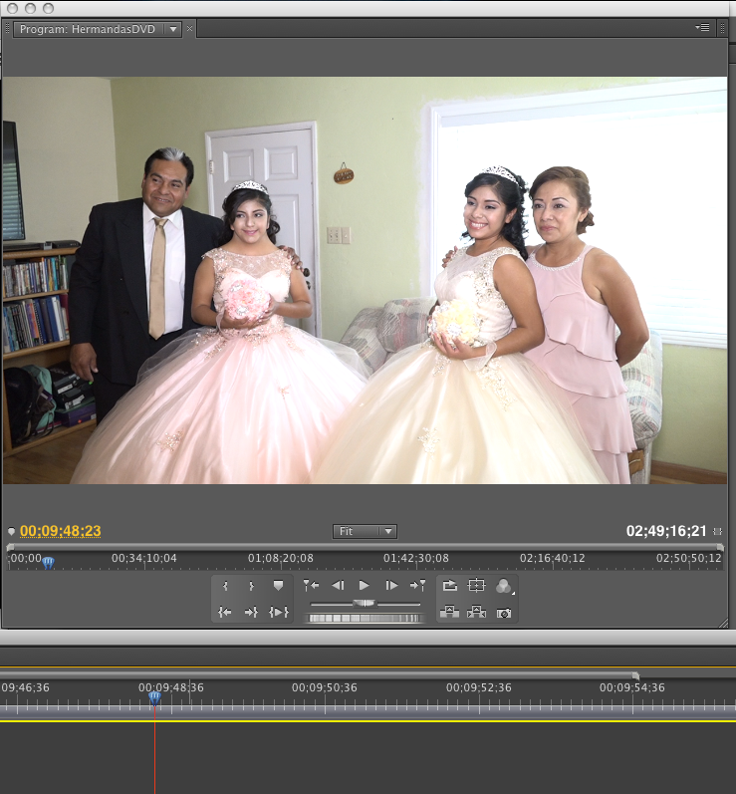Viewport: 736px width, 794px height.
Task: Toggle the Loop playback button
Action: [x=450, y=586]
